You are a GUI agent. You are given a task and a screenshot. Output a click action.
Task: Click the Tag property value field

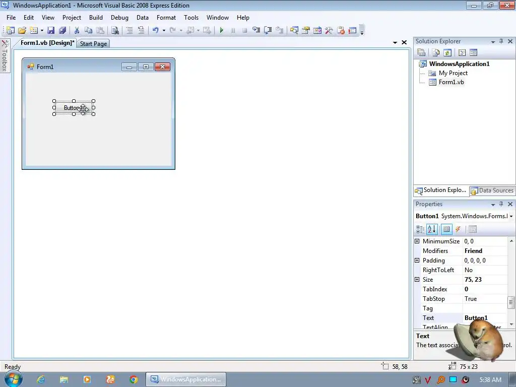(485, 308)
